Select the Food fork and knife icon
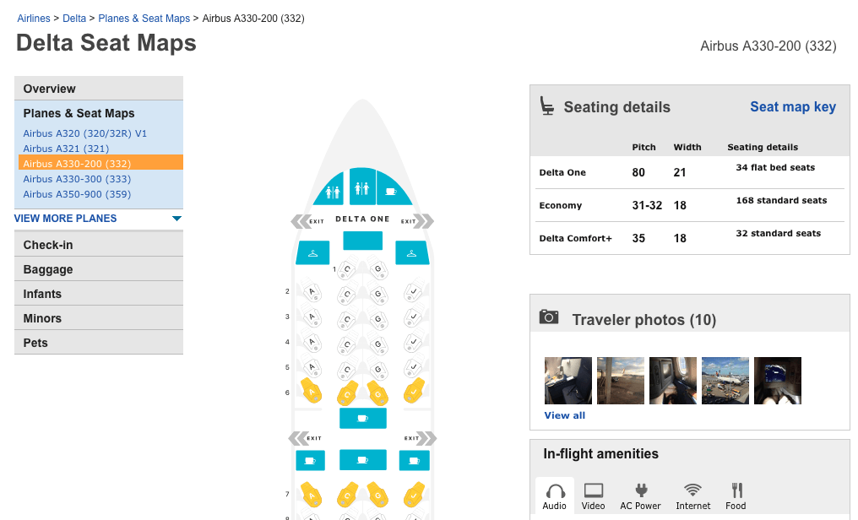 [736, 496]
